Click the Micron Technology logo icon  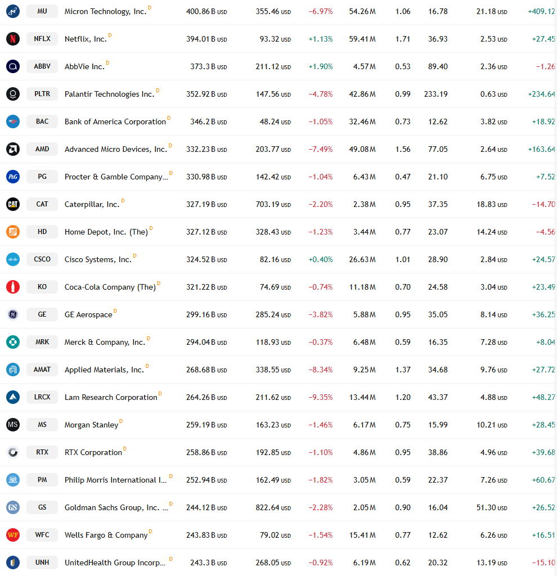point(13,11)
